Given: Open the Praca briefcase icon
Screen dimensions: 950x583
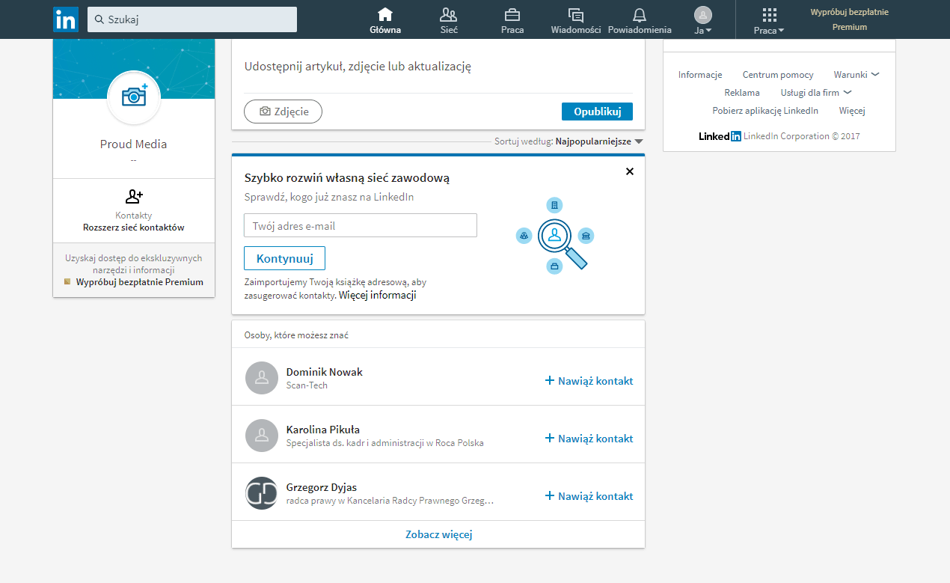Looking at the screenshot, I should pos(512,15).
